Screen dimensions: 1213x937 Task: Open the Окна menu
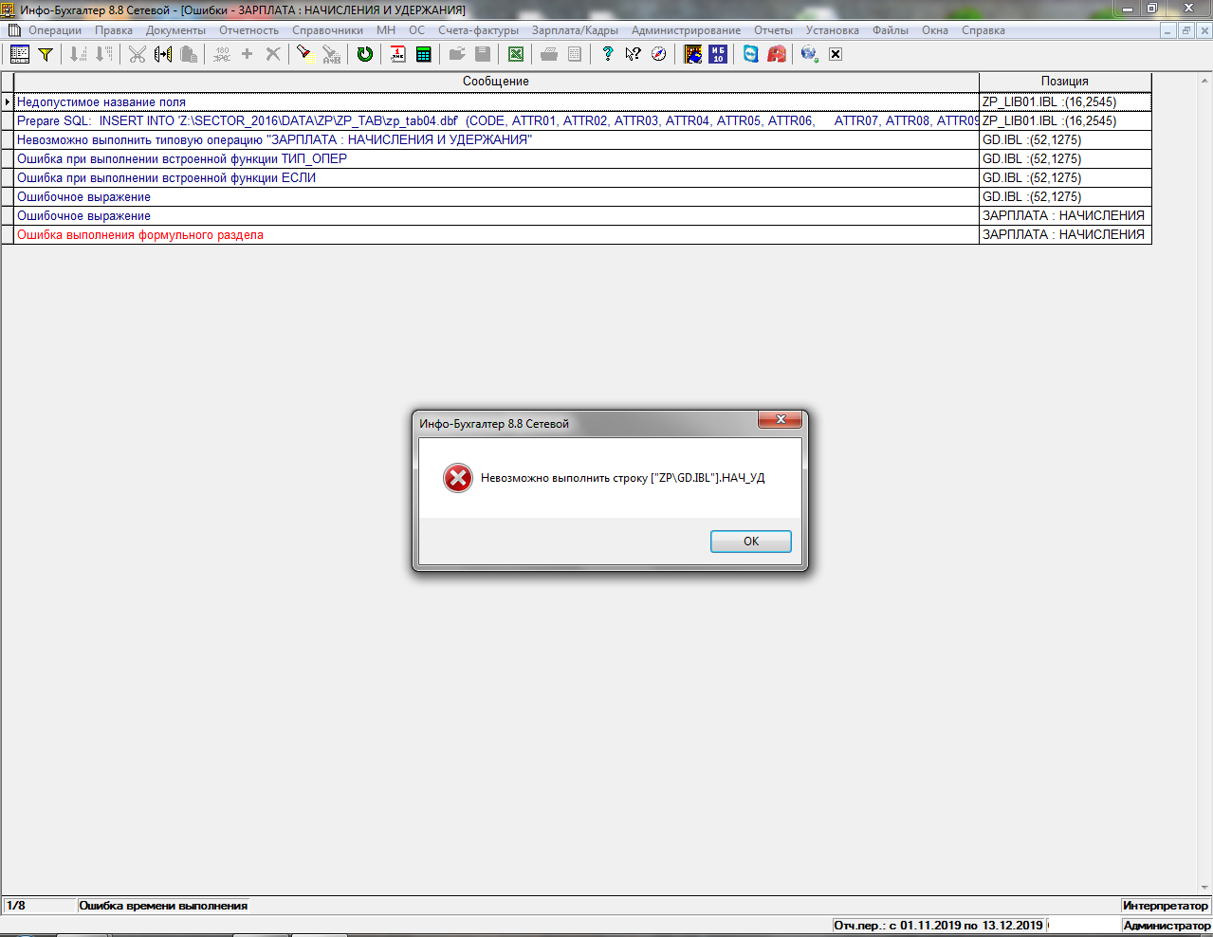tap(935, 30)
